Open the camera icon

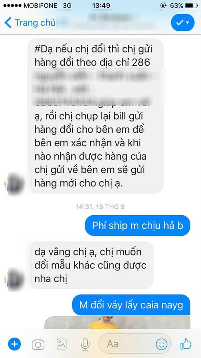click(x=38, y=344)
